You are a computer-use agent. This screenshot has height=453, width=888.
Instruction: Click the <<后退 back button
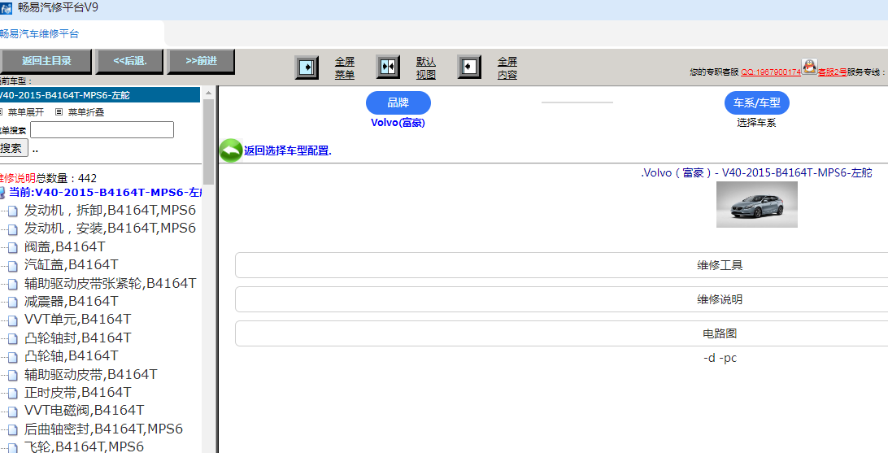[x=129, y=61]
